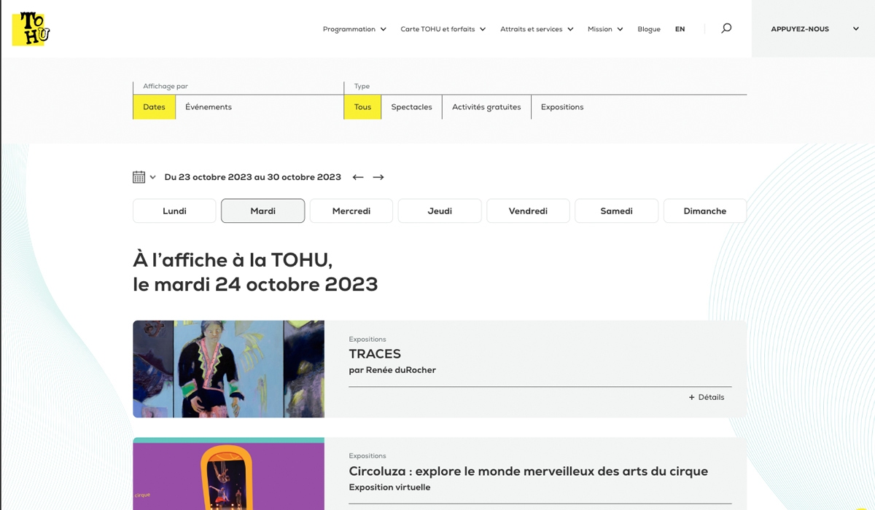
Task: Expand Attraits et services menu
Action: pos(537,29)
